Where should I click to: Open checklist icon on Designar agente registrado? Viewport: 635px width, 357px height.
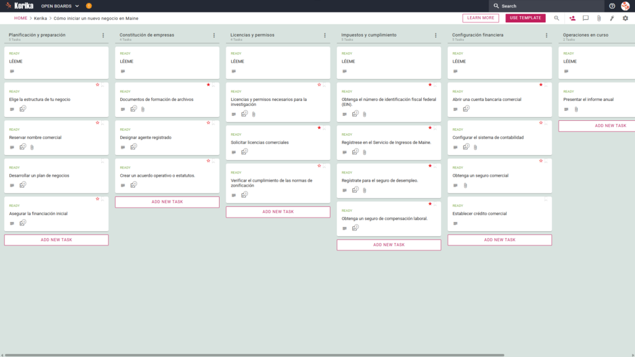[x=134, y=147]
